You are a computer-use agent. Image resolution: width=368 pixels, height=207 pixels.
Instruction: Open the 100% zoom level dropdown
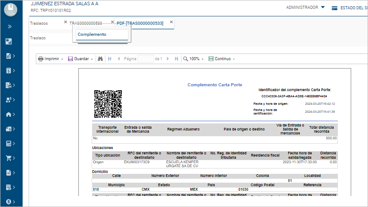pyautogui.click(x=194, y=59)
